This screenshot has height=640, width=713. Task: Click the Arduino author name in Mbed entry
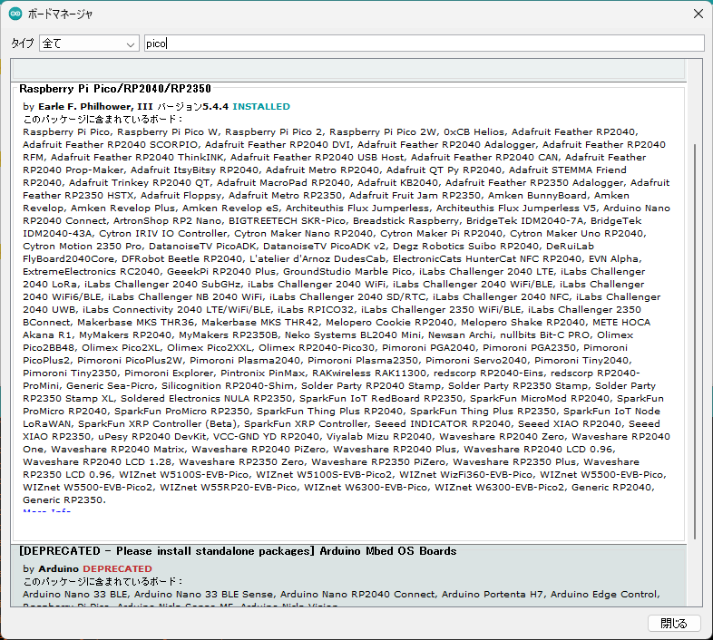(58, 568)
